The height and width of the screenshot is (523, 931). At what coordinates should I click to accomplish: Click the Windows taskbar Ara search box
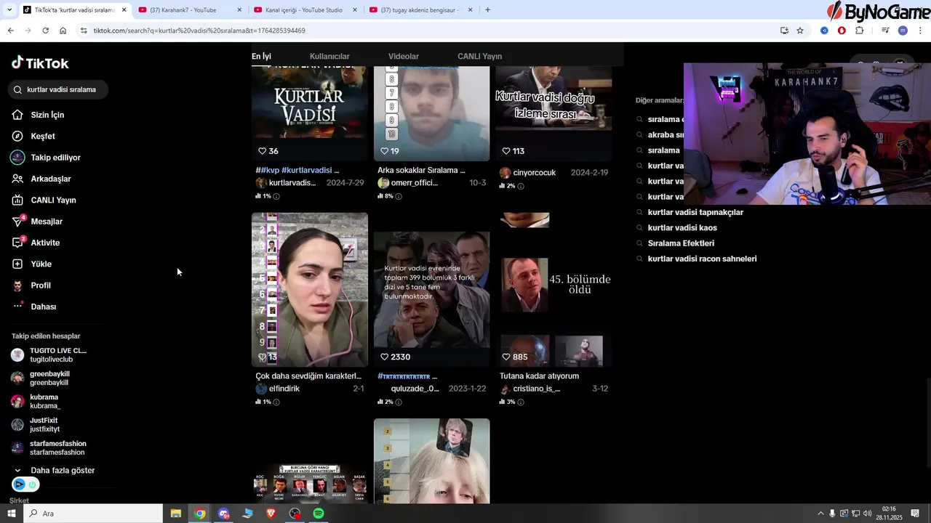[92, 514]
